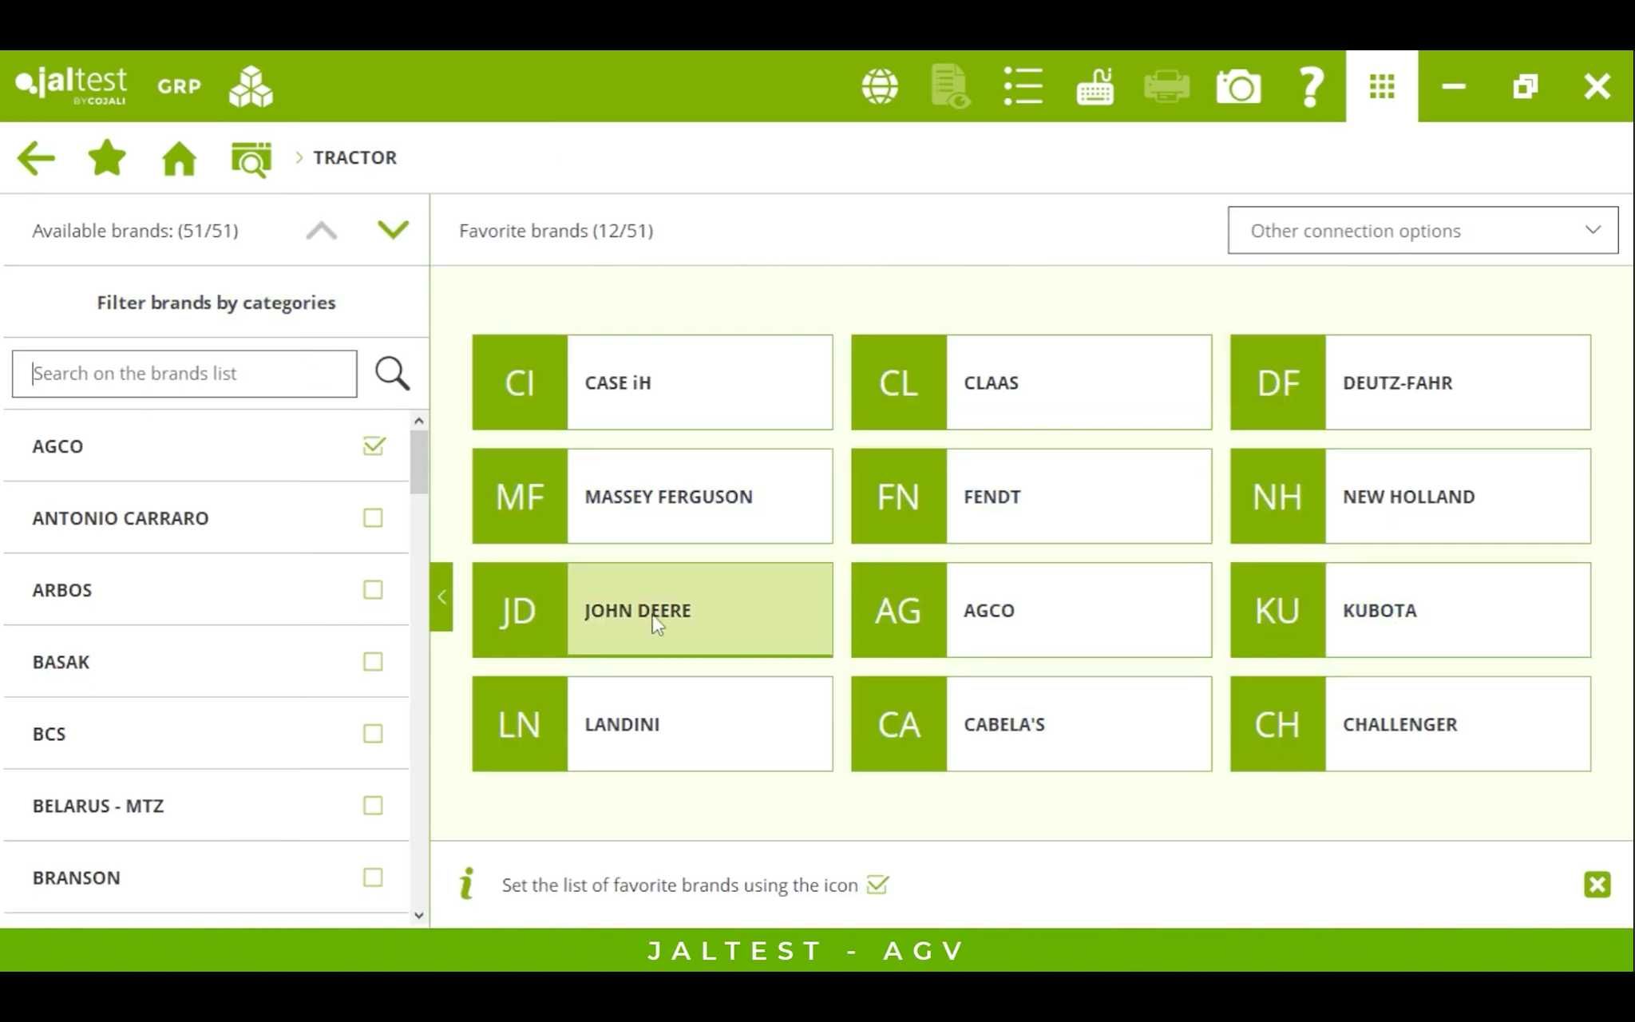Click the Jaltest logo
This screenshot has width=1635, height=1022.
[x=71, y=85]
